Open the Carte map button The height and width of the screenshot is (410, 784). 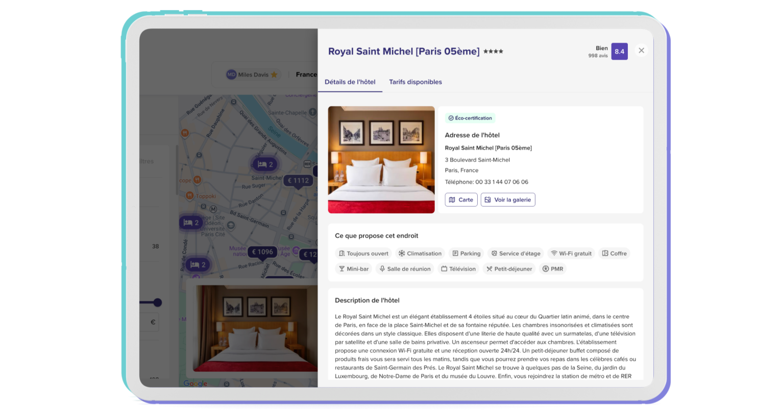click(460, 200)
